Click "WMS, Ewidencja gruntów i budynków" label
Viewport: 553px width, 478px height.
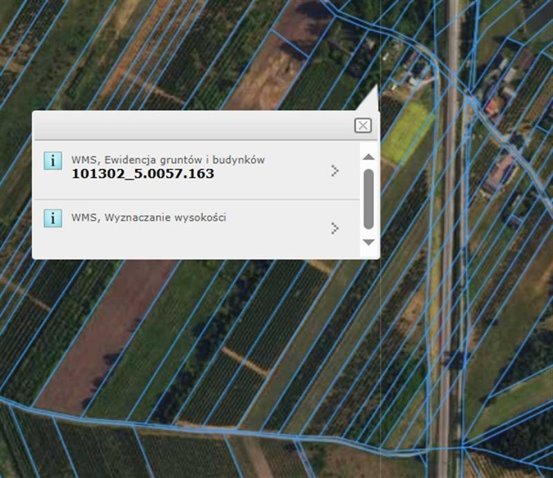pyautogui.click(x=168, y=160)
